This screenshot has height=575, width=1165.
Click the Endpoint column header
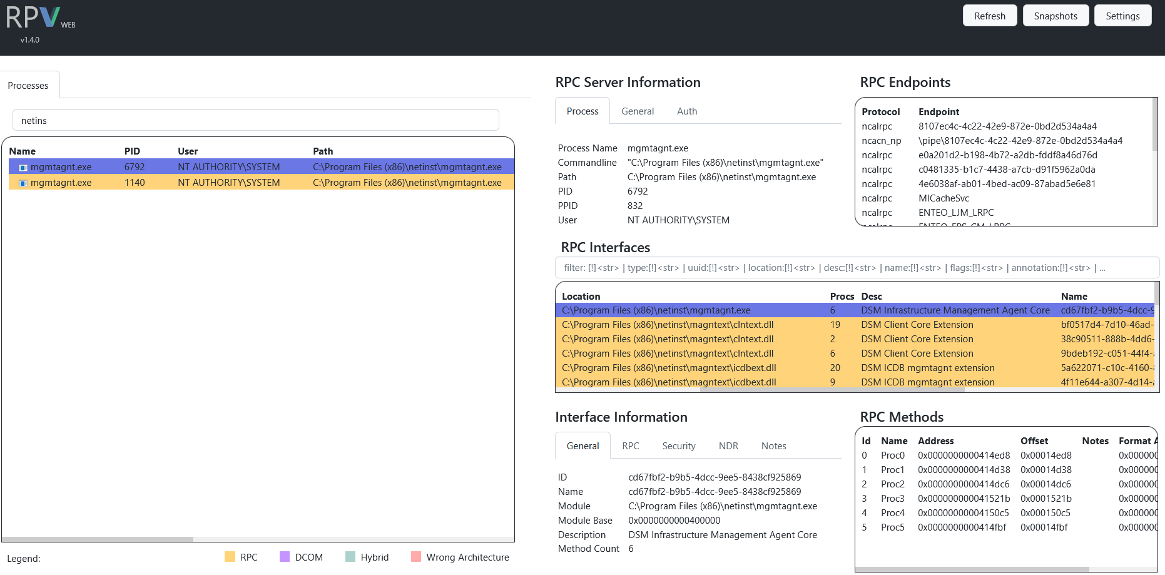pyautogui.click(x=939, y=111)
